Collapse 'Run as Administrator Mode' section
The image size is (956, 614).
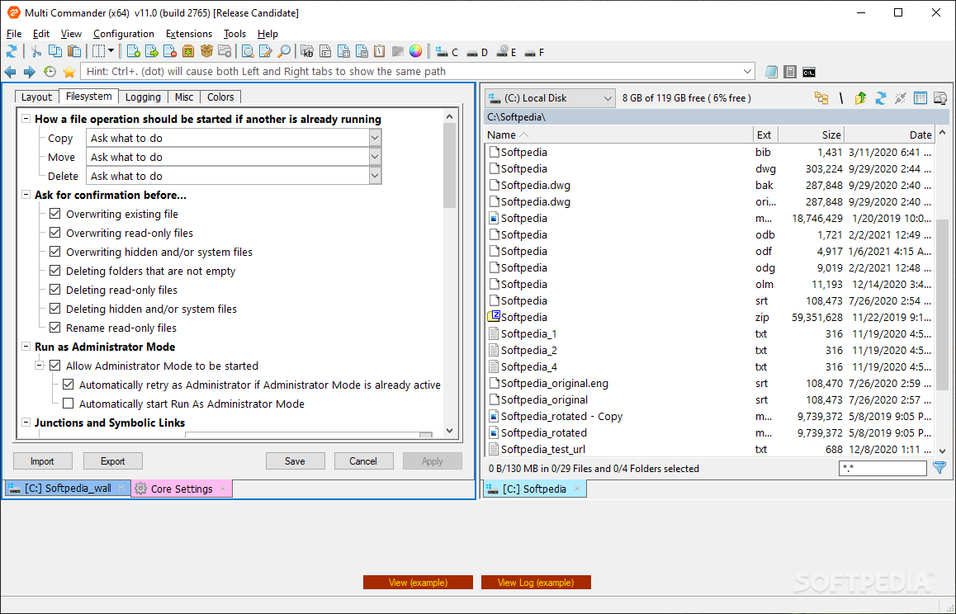[26, 347]
